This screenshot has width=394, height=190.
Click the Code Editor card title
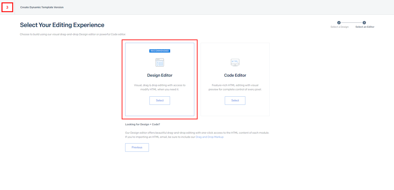tap(235, 75)
